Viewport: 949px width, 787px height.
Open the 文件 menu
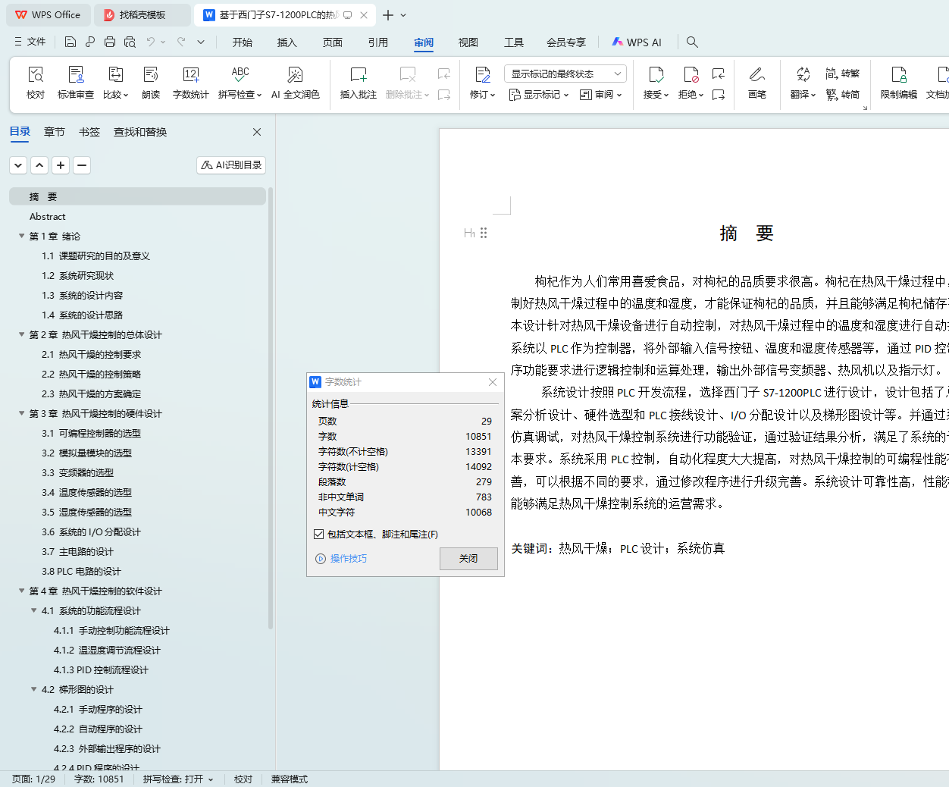(30, 42)
